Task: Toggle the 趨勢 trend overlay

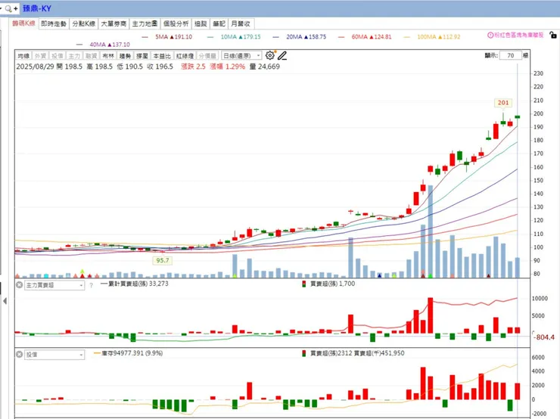Action: [125, 56]
